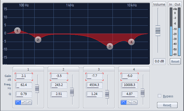184x111 pixels.
Task: Select the peak filter shape for band 4
Action: click(x=124, y=103)
